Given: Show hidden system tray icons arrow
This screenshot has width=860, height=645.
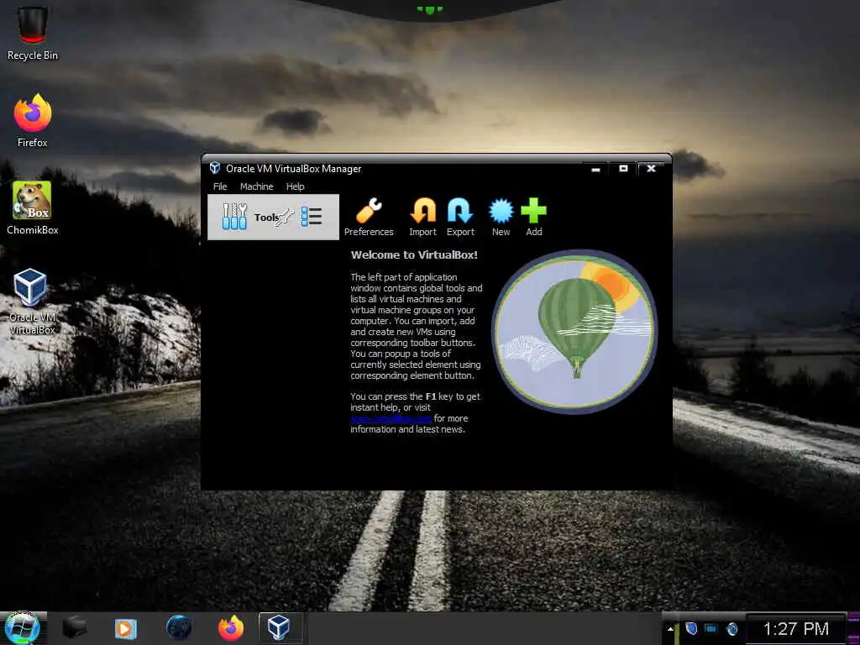Looking at the screenshot, I should pos(670,629).
